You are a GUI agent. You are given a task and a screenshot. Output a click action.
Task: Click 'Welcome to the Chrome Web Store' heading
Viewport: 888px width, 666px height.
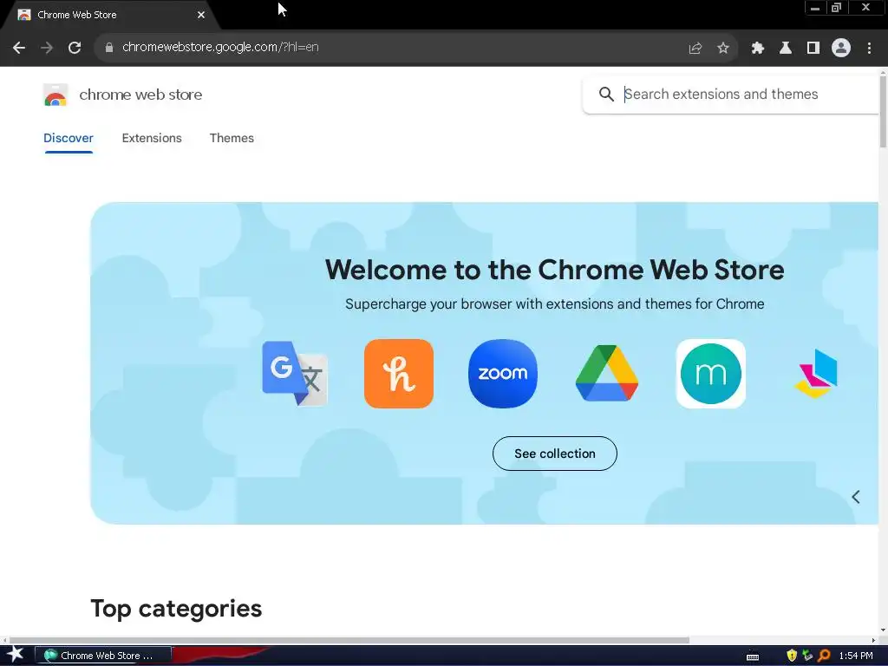click(x=554, y=270)
